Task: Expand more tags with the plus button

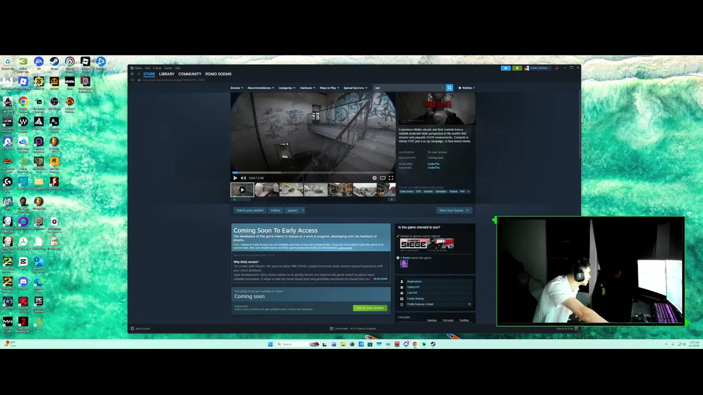Action: pos(468,191)
